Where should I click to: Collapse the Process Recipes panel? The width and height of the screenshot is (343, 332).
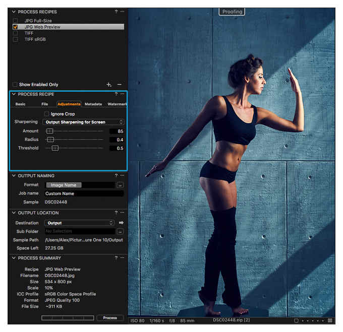[14, 12]
